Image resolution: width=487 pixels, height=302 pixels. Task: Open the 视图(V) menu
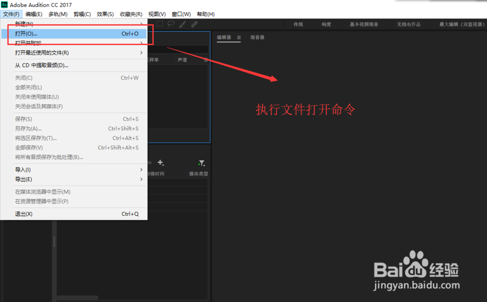157,14
